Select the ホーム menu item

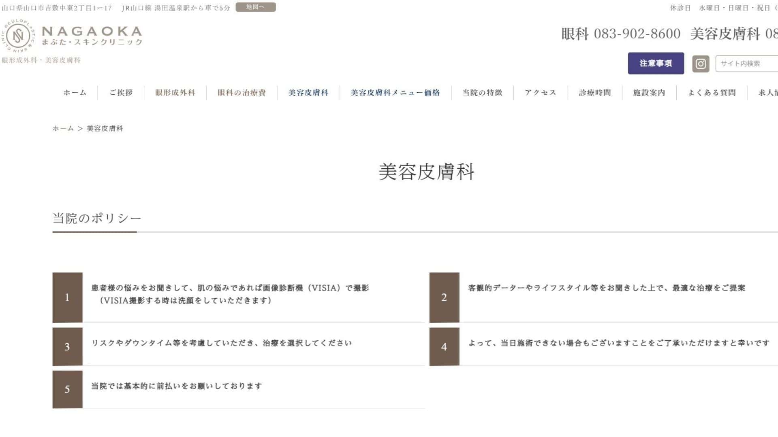tap(74, 93)
